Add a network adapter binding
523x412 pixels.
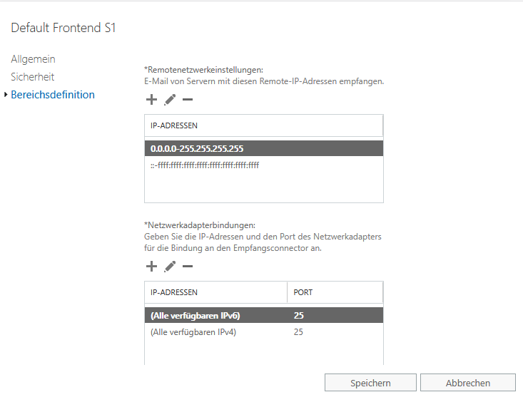click(151, 266)
